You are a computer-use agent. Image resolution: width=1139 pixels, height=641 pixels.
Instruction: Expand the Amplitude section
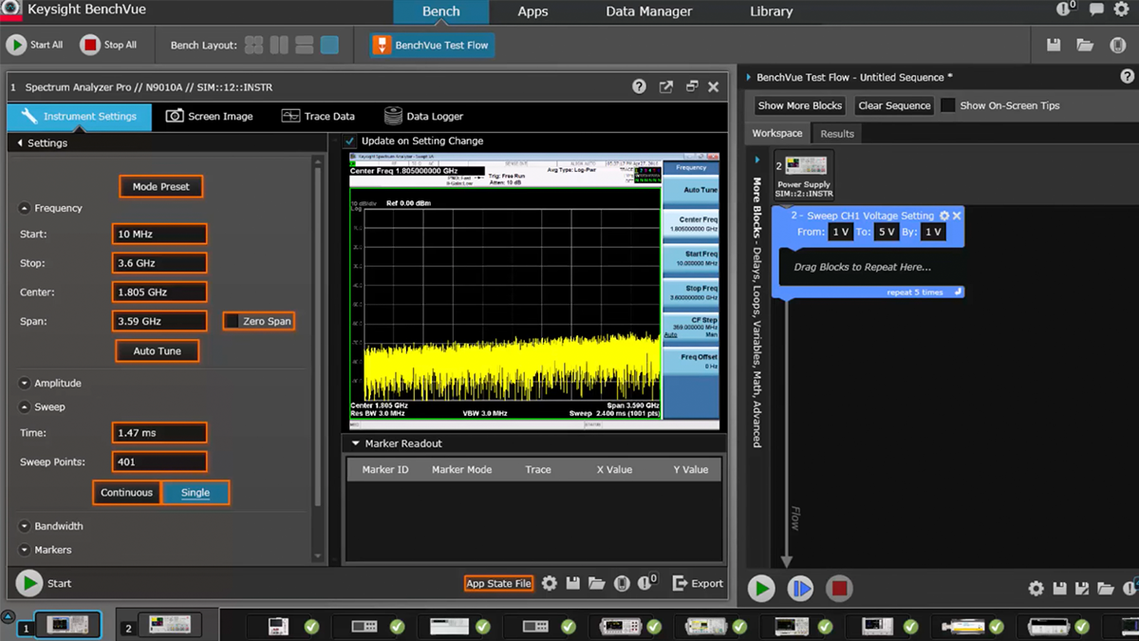click(25, 384)
